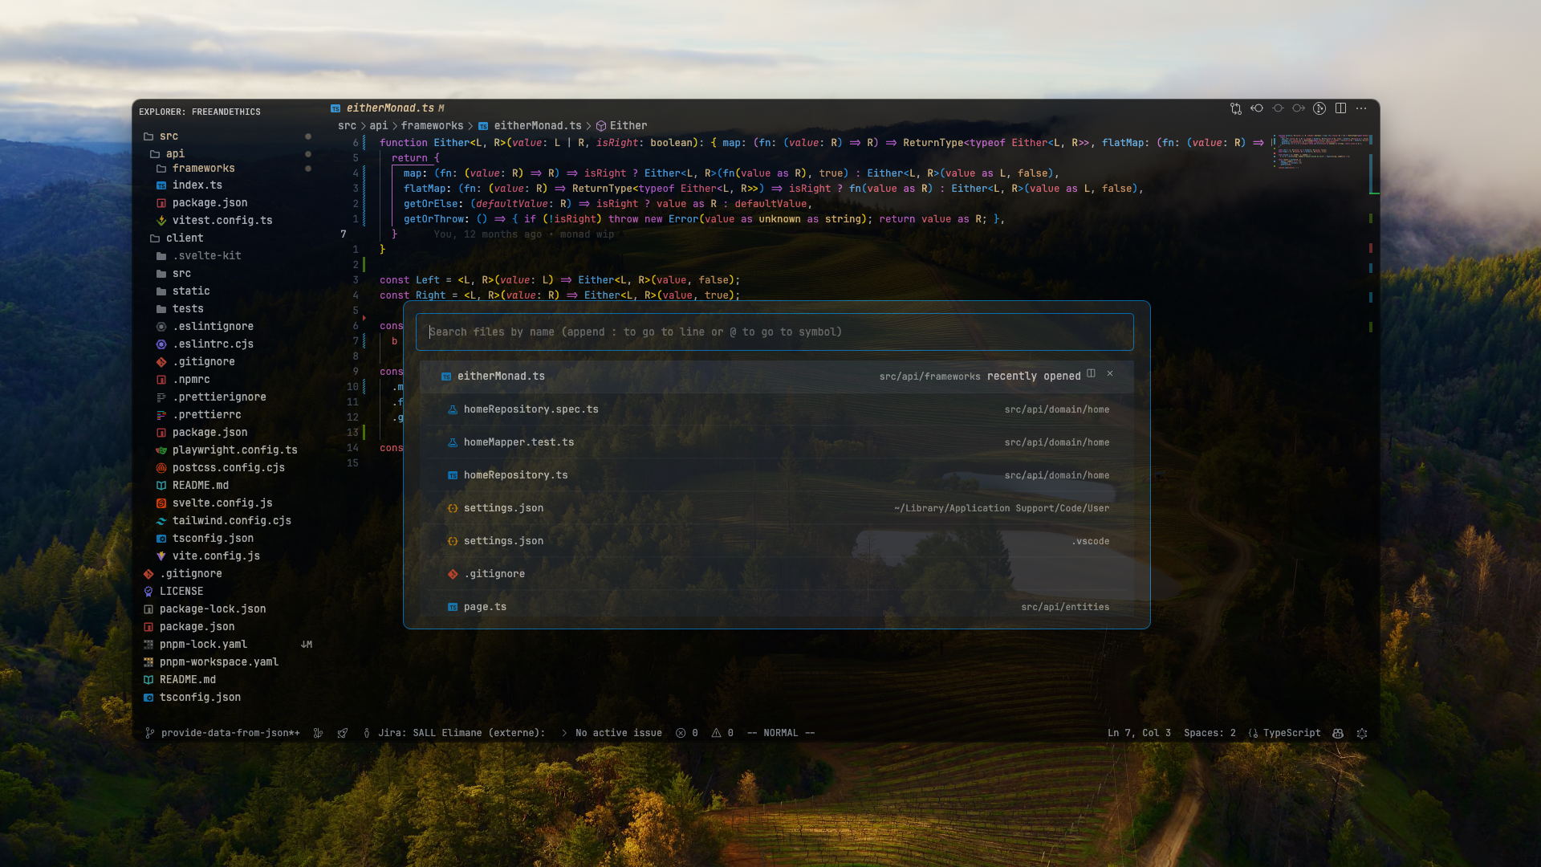Viewport: 1541px width, 867px height.
Task: Open the .vscode settings.json result
Action: pos(776,541)
